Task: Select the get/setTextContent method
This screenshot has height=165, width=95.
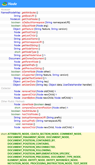Action: pyautogui.click(x=32, y=78)
